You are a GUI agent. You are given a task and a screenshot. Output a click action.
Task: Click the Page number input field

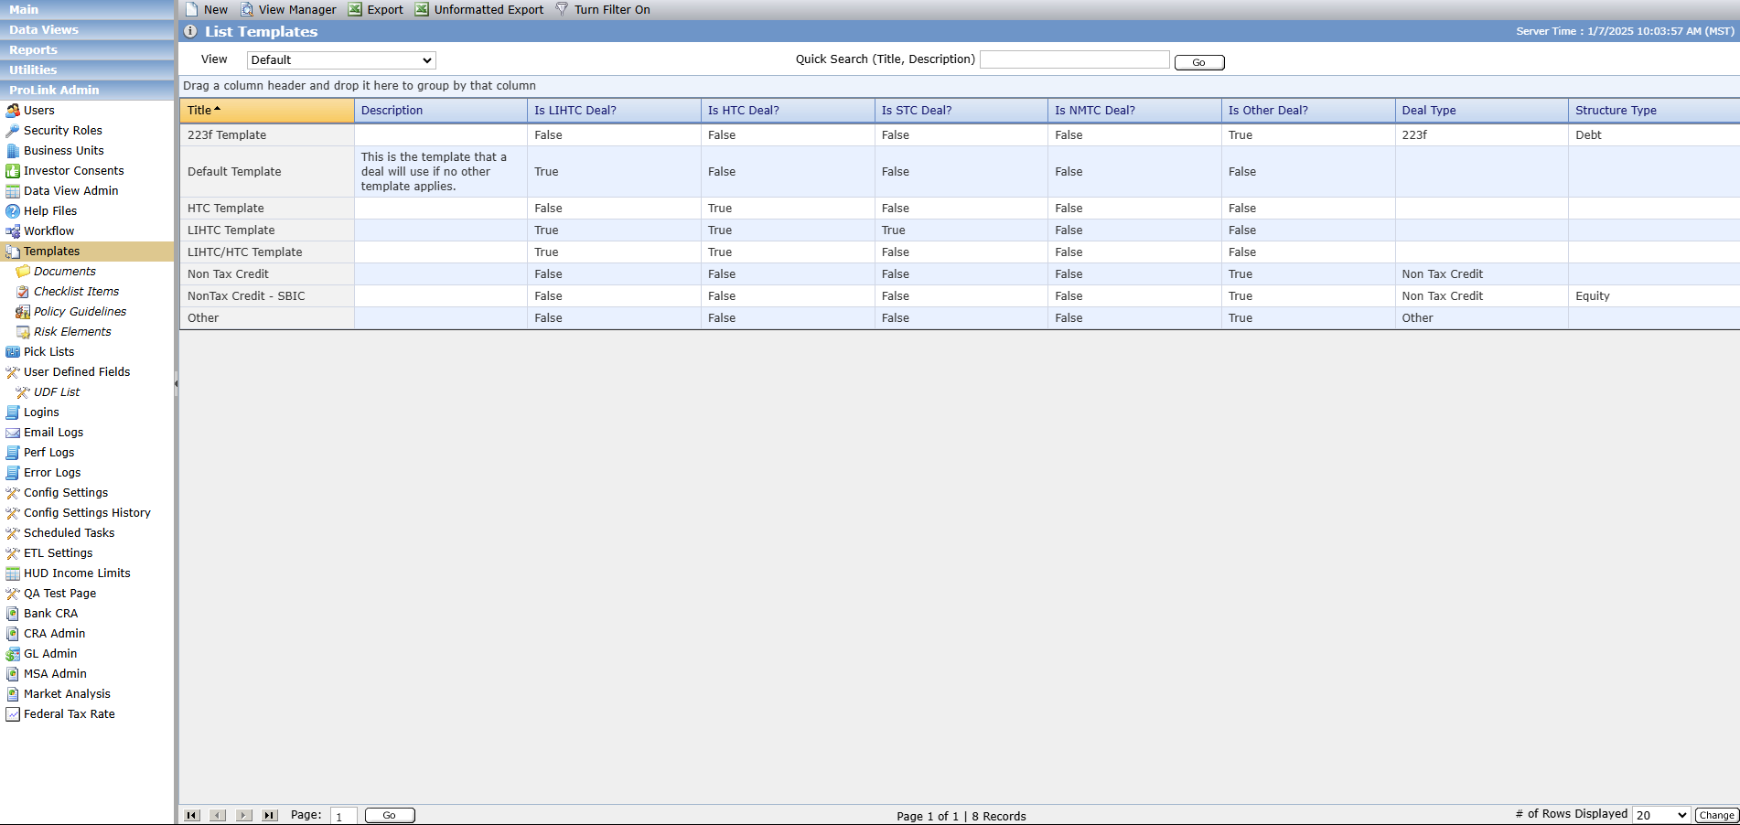tap(344, 816)
